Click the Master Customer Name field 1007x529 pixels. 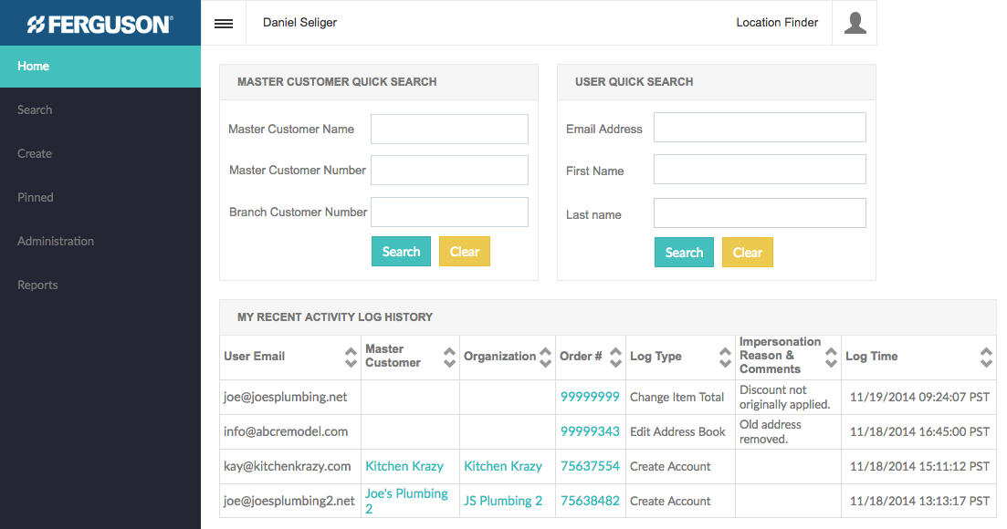[449, 129]
